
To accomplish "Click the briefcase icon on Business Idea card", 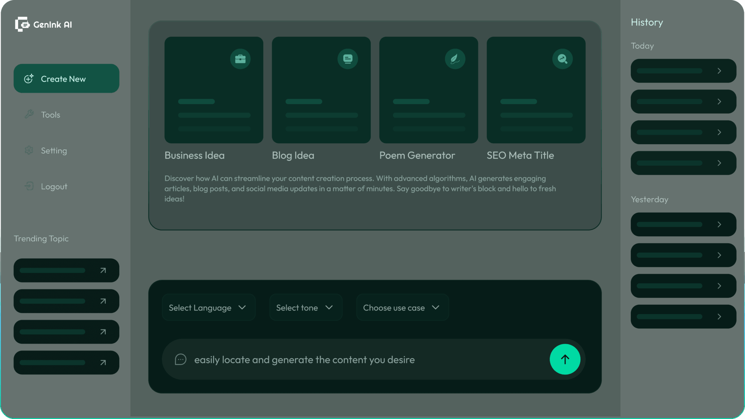I will 240,59.
